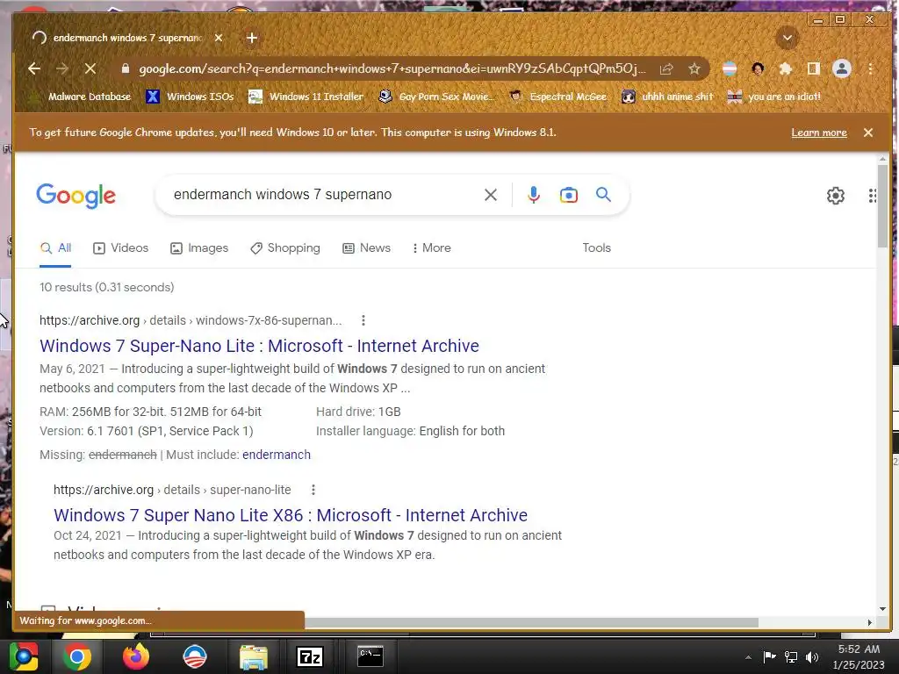Open Google apps grid
This screenshot has width=899, height=674.
click(x=872, y=196)
